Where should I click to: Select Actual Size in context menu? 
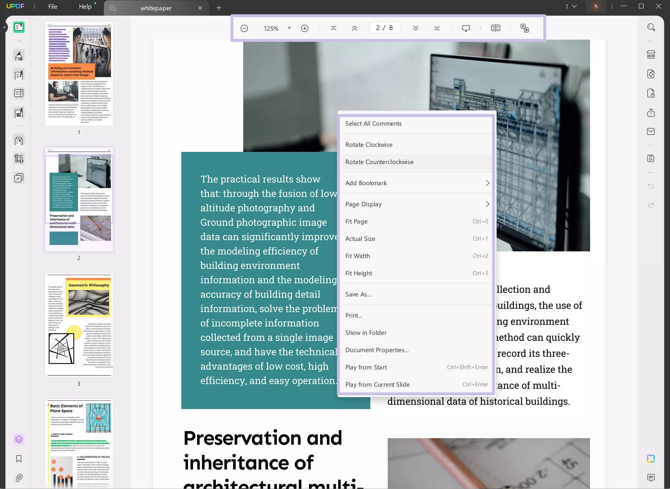pyautogui.click(x=416, y=239)
